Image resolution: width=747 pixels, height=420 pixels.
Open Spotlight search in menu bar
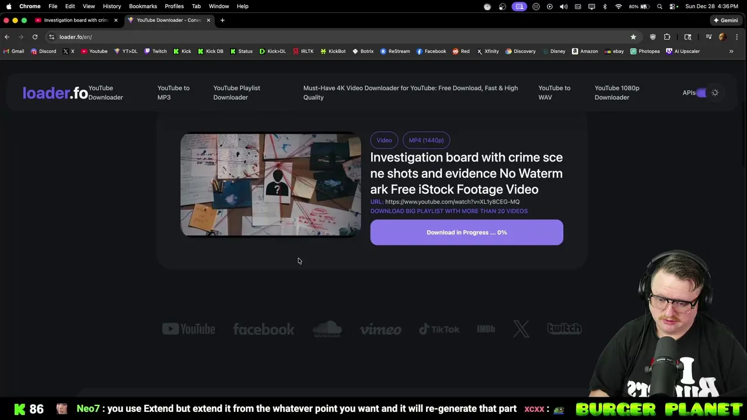659,6
